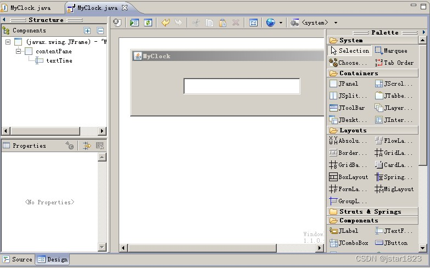Pick JDesktopPane from the palette

348,120
